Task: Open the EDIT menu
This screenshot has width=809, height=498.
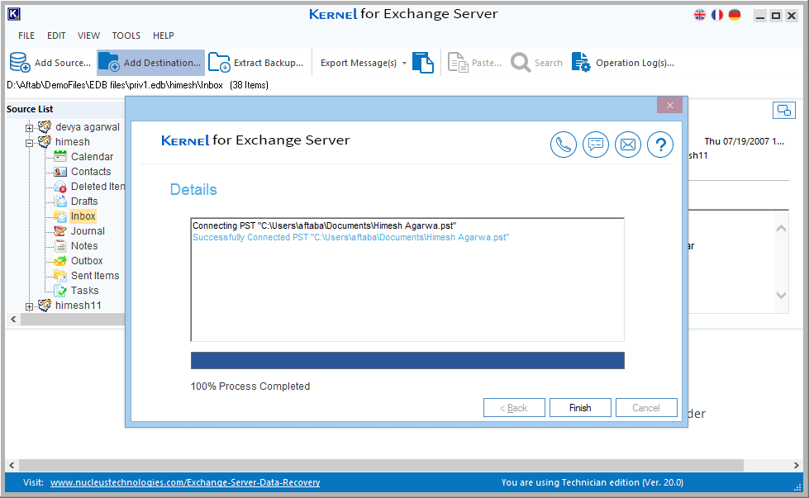Action: pos(56,36)
